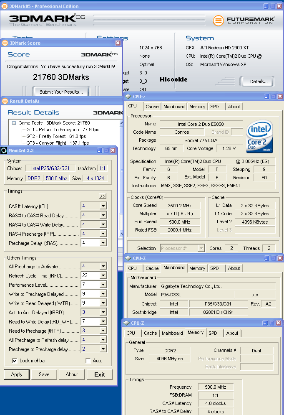Click the Details... button in System section
This screenshot has width=284, height=415.
259,81
